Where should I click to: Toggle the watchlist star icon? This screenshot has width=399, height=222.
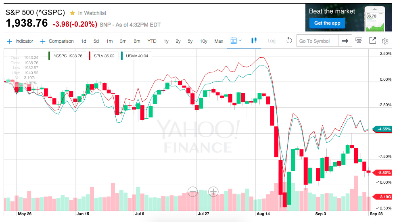coord(72,13)
